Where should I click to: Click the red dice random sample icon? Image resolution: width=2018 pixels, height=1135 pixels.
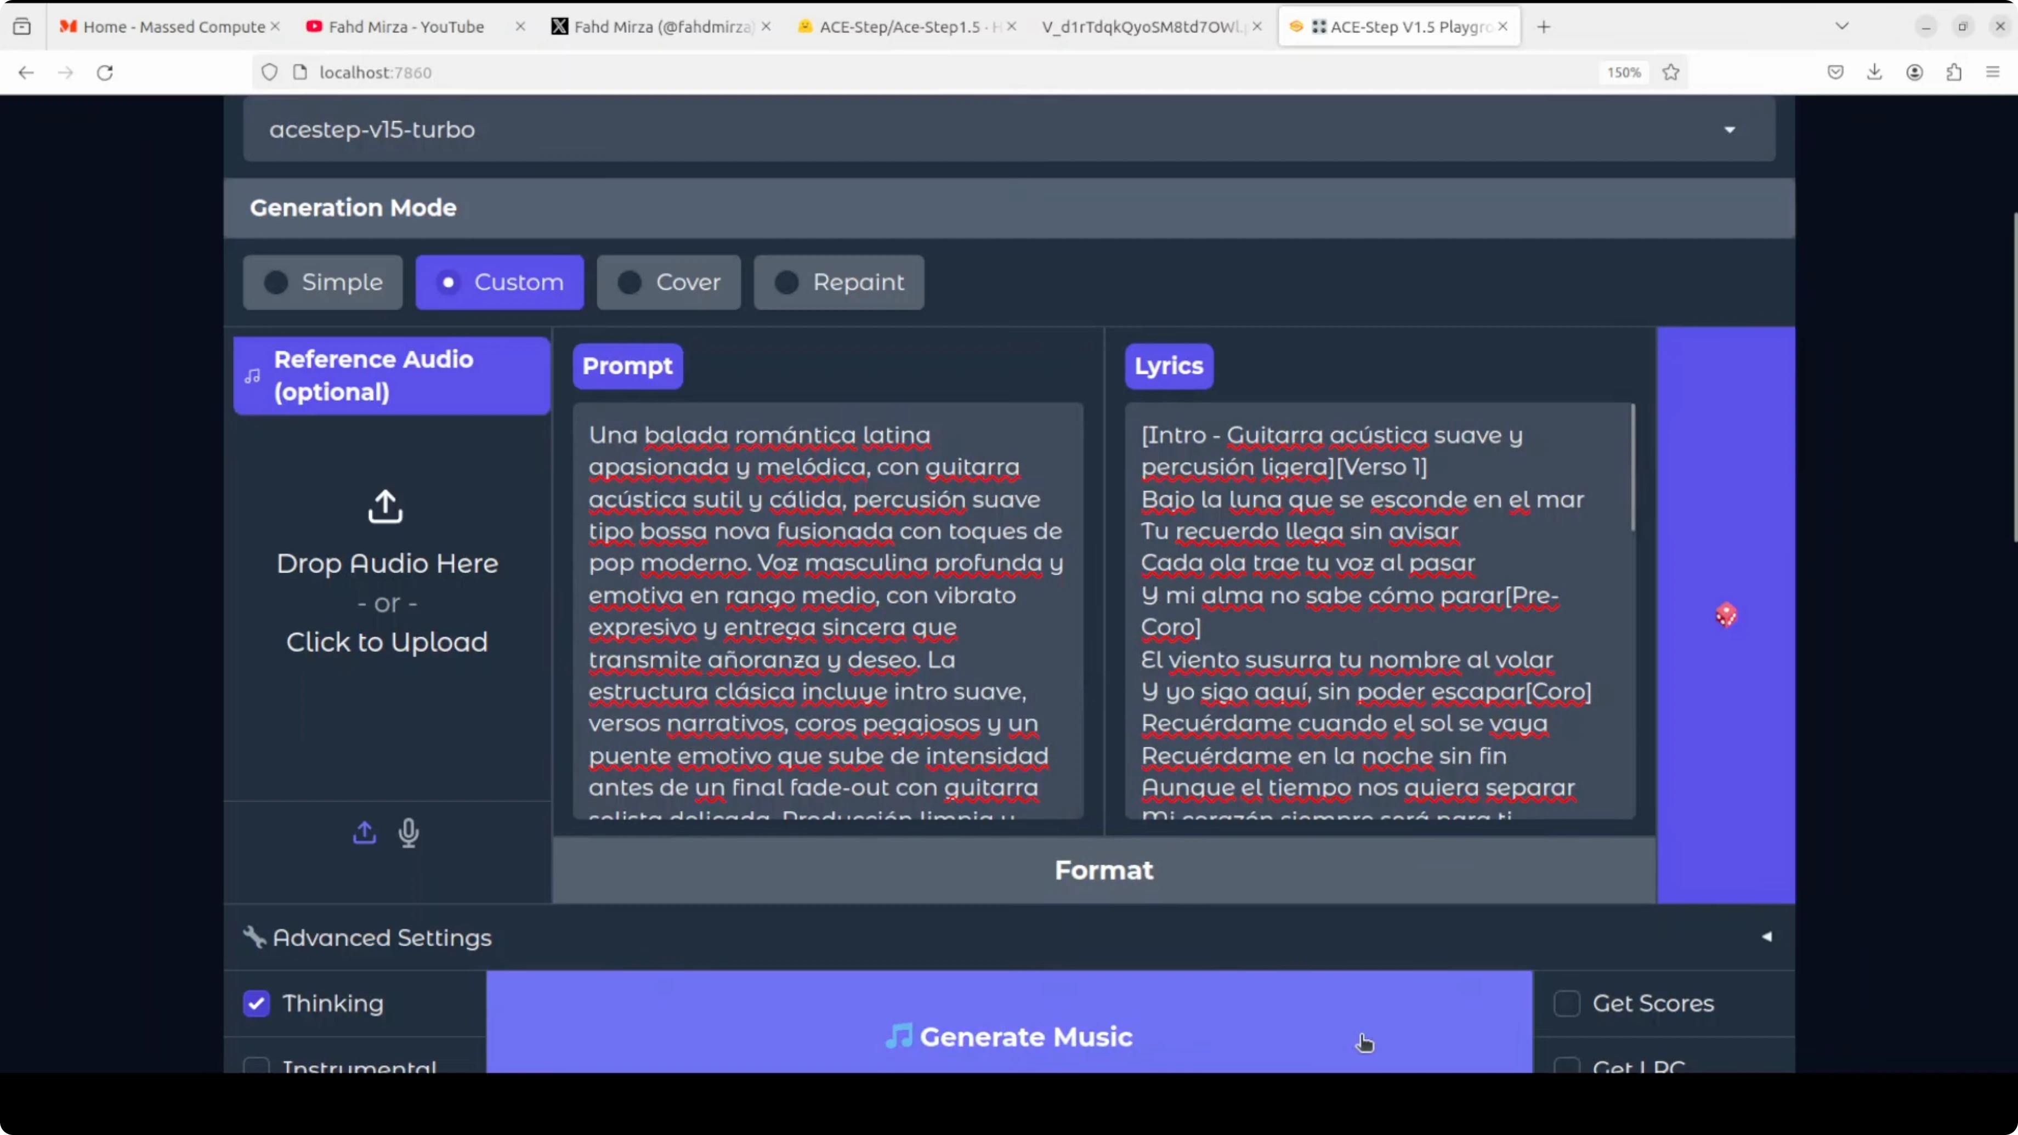click(x=1726, y=615)
